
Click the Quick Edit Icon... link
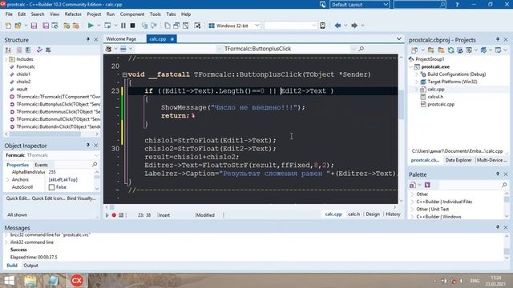click(48, 198)
